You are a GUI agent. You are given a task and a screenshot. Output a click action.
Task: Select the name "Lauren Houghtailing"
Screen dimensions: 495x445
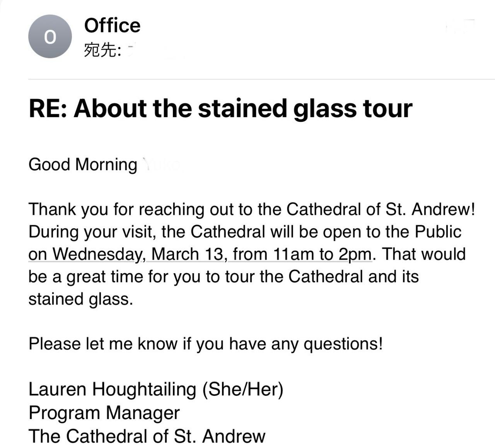click(x=113, y=389)
